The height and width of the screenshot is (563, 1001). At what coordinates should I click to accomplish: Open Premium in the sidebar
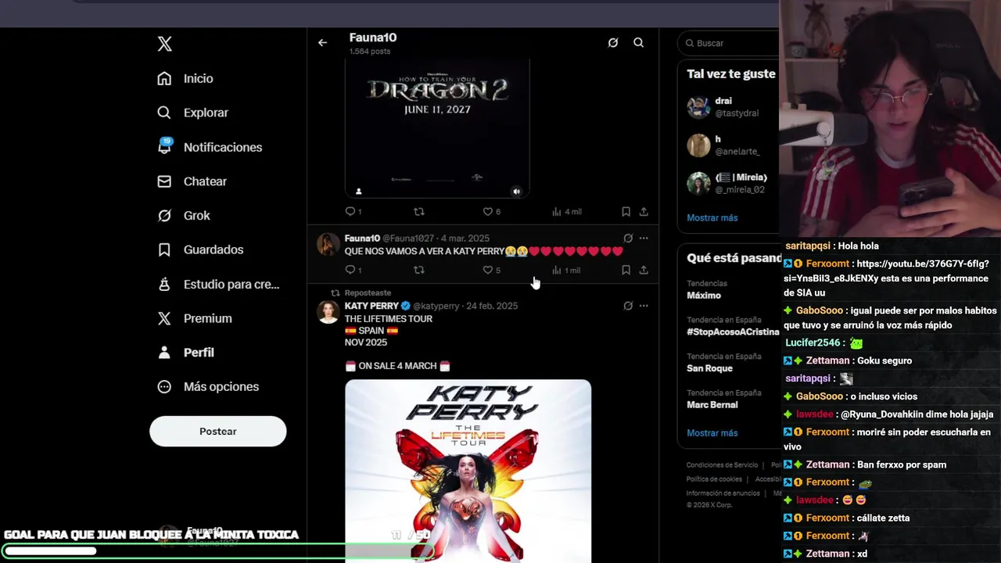tap(195, 318)
